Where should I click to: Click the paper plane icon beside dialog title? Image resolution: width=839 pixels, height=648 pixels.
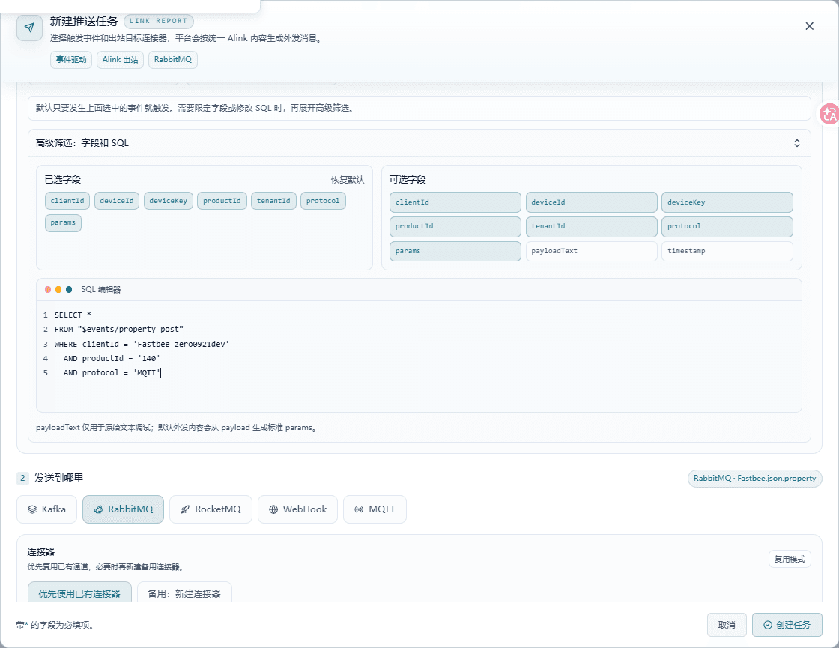[x=29, y=28]
